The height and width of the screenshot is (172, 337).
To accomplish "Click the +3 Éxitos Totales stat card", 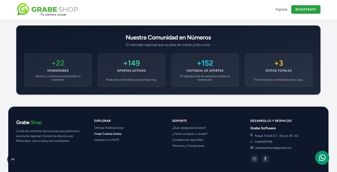I will pos(279,70).
